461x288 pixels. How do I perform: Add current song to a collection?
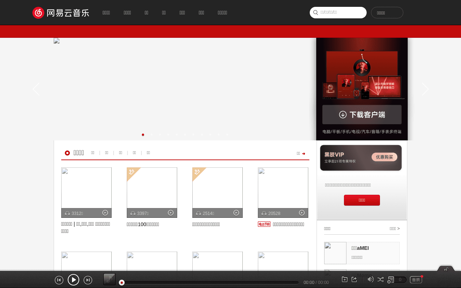(x=345, y=279)
